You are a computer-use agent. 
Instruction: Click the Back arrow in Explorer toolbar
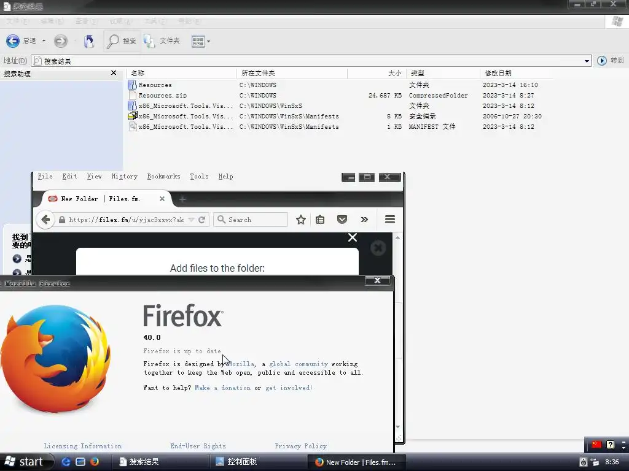click(13, 41)
